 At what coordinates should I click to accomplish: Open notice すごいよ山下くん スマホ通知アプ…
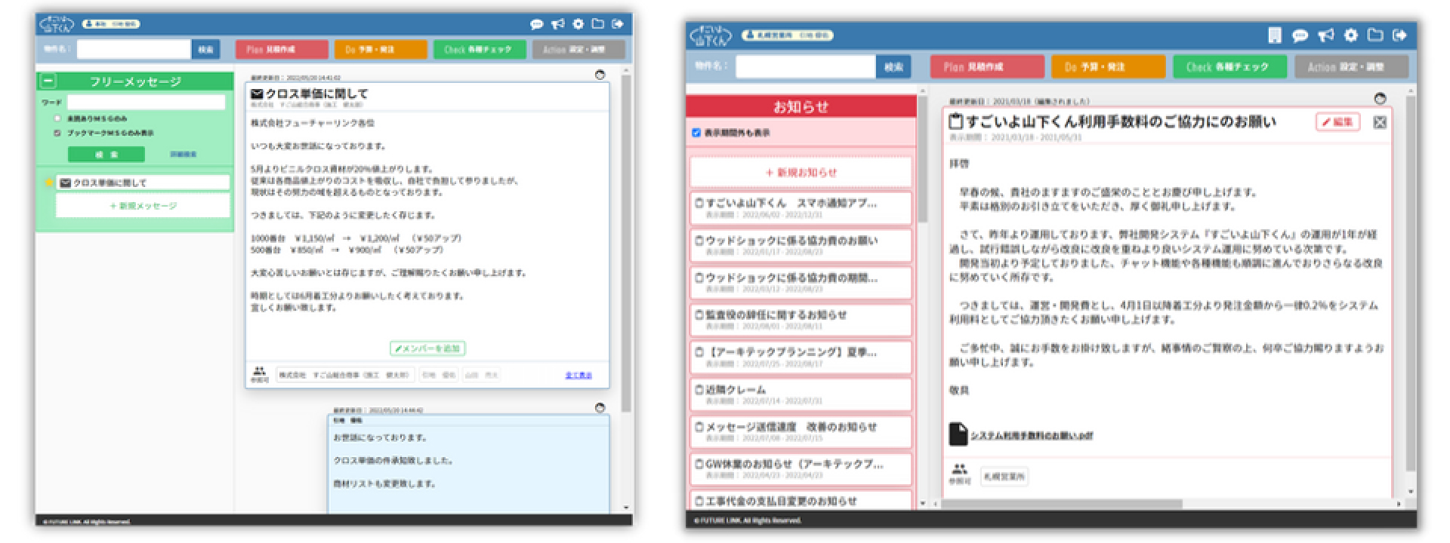[801, 208]
